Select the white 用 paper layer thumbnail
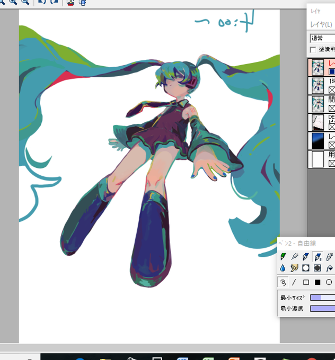Screen dimensions: 335x360 318,159
